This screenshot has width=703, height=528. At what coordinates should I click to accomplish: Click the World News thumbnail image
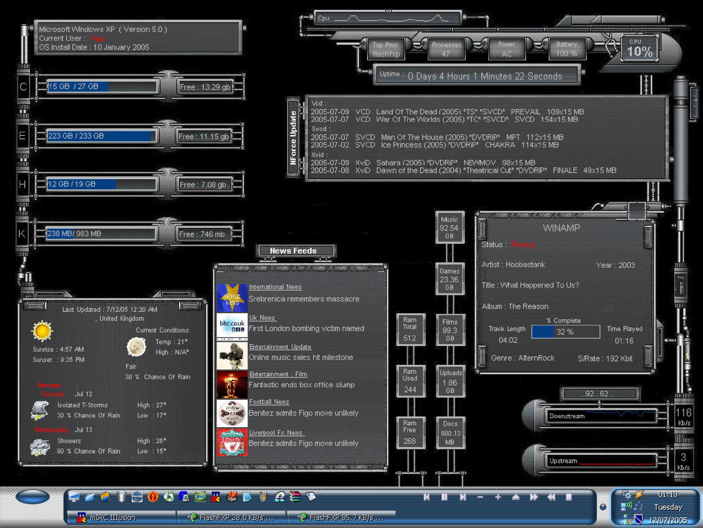(232, 298)
